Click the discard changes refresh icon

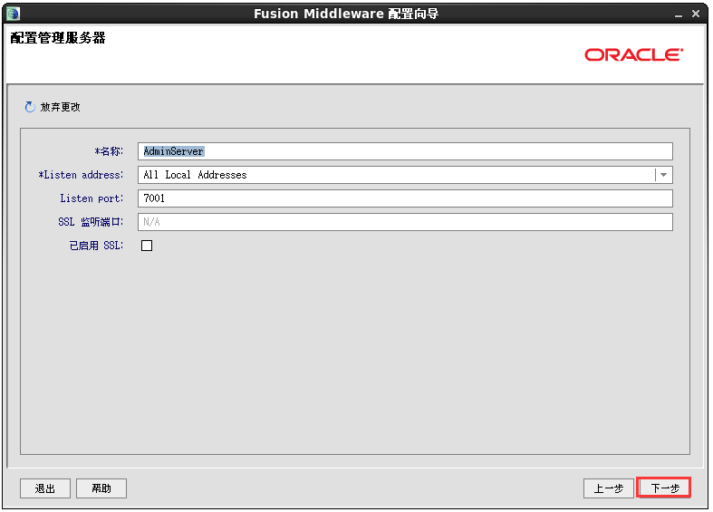click(x=30, y=107)
